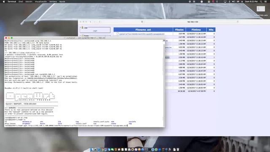Screen dimensions: 270x152
Task: Open the Ayuda menu
Action: coord(62,2)
